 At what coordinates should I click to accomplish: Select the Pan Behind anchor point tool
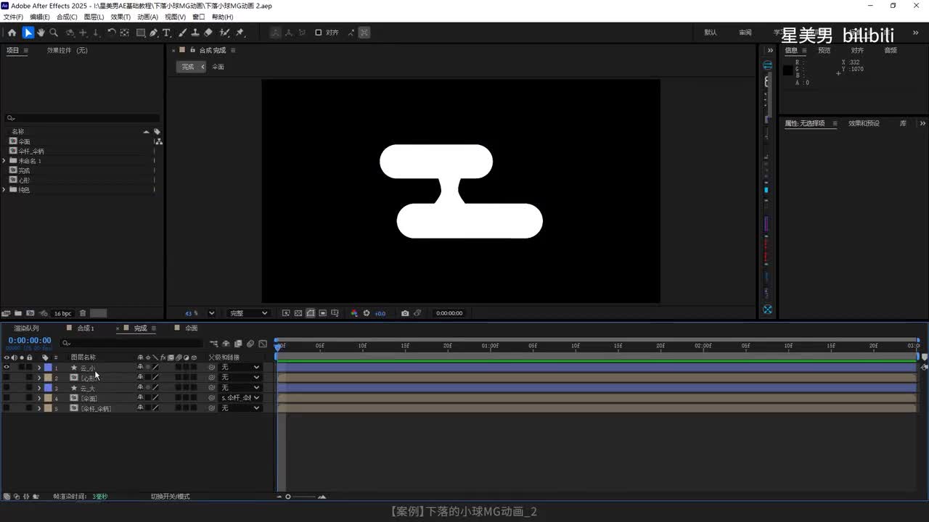[x=125, y=33]
